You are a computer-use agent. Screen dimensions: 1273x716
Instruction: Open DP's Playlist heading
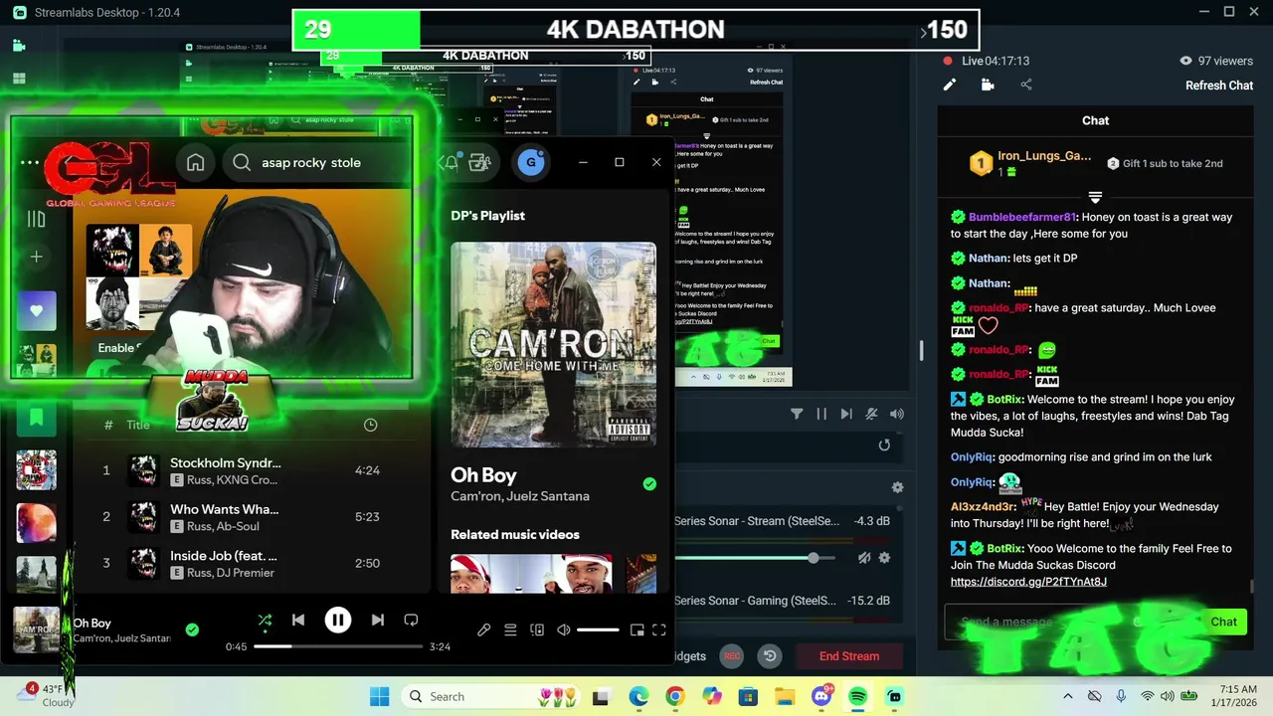[x=487, y=216]
